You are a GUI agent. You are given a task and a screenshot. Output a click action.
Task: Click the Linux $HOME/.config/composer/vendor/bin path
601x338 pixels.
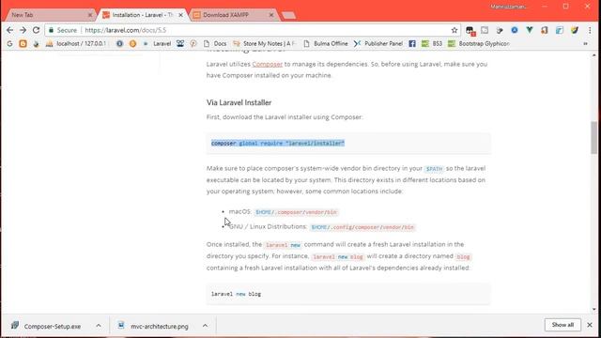[x=362, y=227]
